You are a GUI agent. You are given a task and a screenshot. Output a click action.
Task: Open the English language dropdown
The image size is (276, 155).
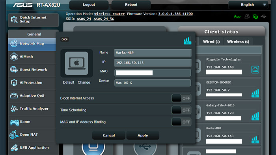248,5
